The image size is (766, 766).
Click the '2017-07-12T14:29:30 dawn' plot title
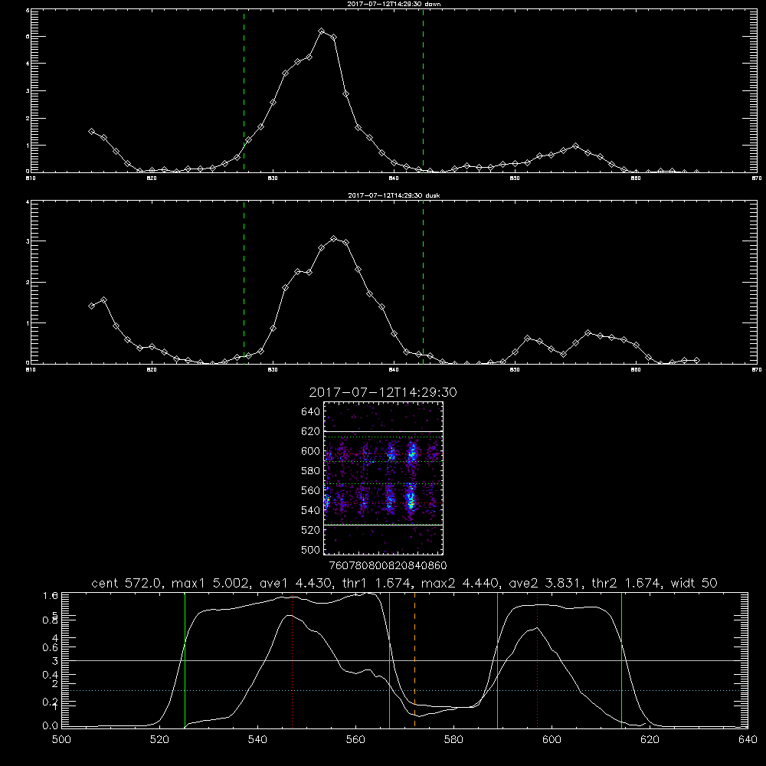(x=394, y=4)
